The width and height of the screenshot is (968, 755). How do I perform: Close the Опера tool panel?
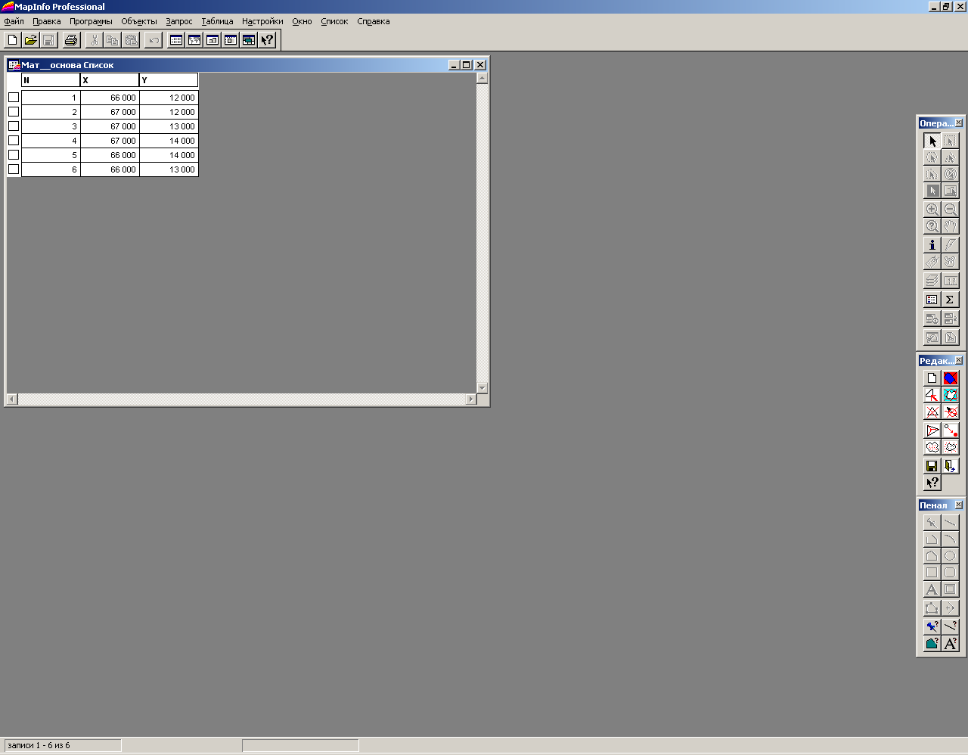point(959,123)
